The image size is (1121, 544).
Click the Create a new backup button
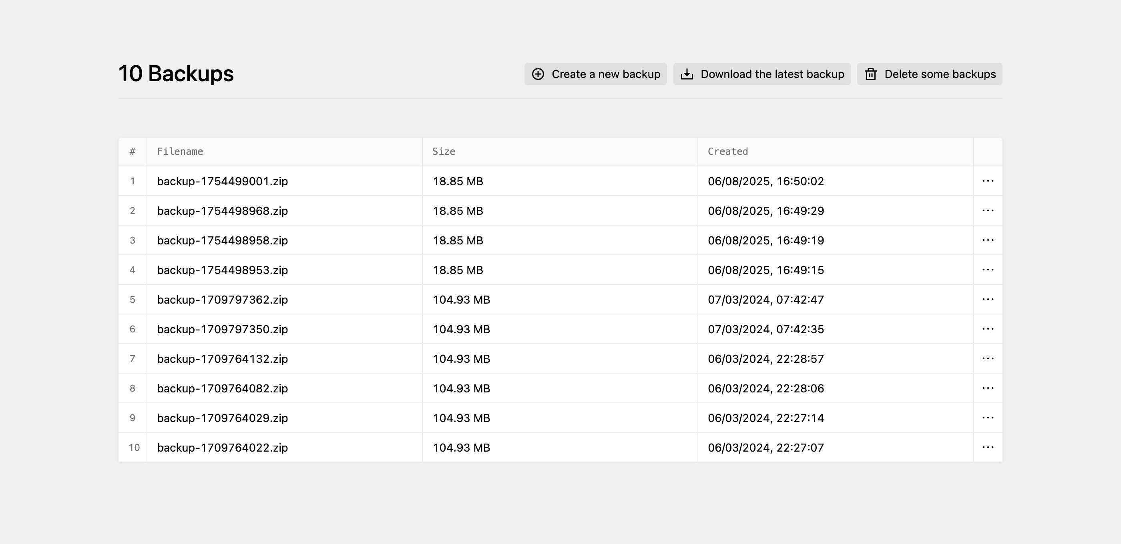pos(595,74)
